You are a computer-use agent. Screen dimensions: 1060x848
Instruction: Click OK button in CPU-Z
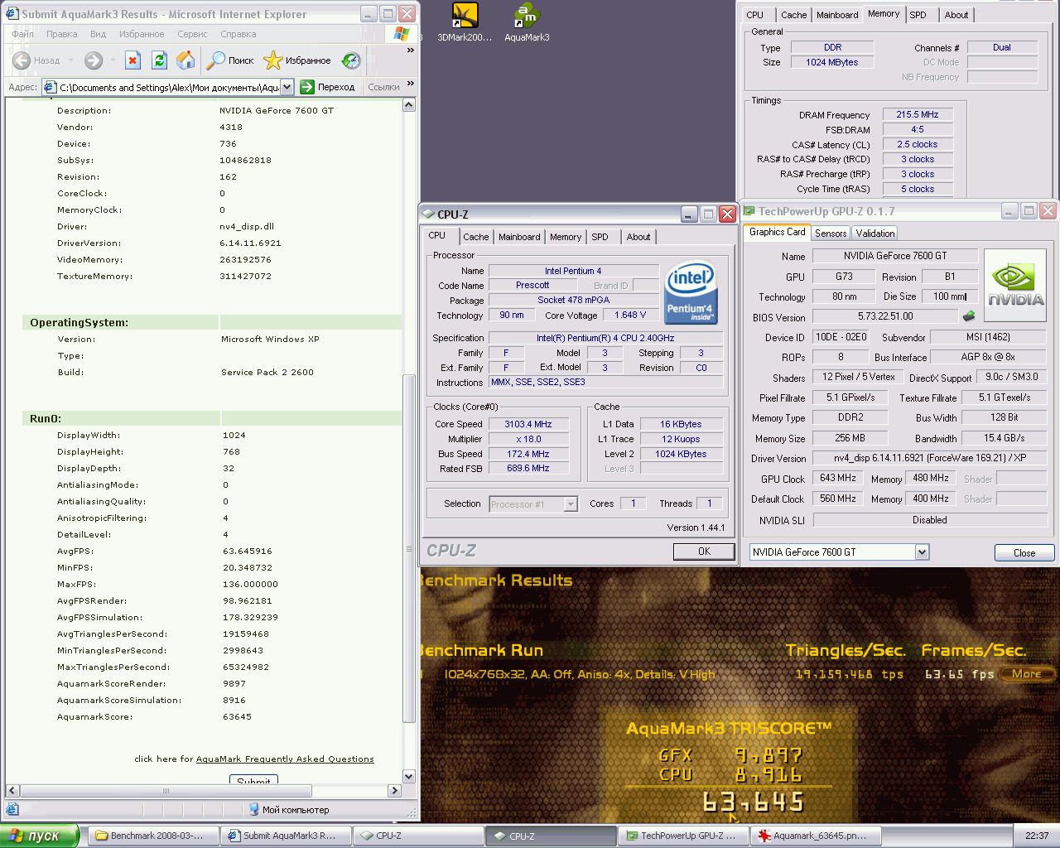pyautogui.click(x=704, y=552)
